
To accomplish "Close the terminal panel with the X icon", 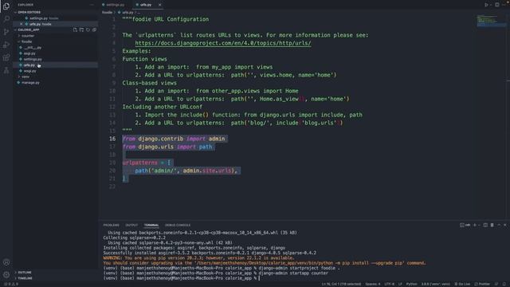I will coord(505,225).
